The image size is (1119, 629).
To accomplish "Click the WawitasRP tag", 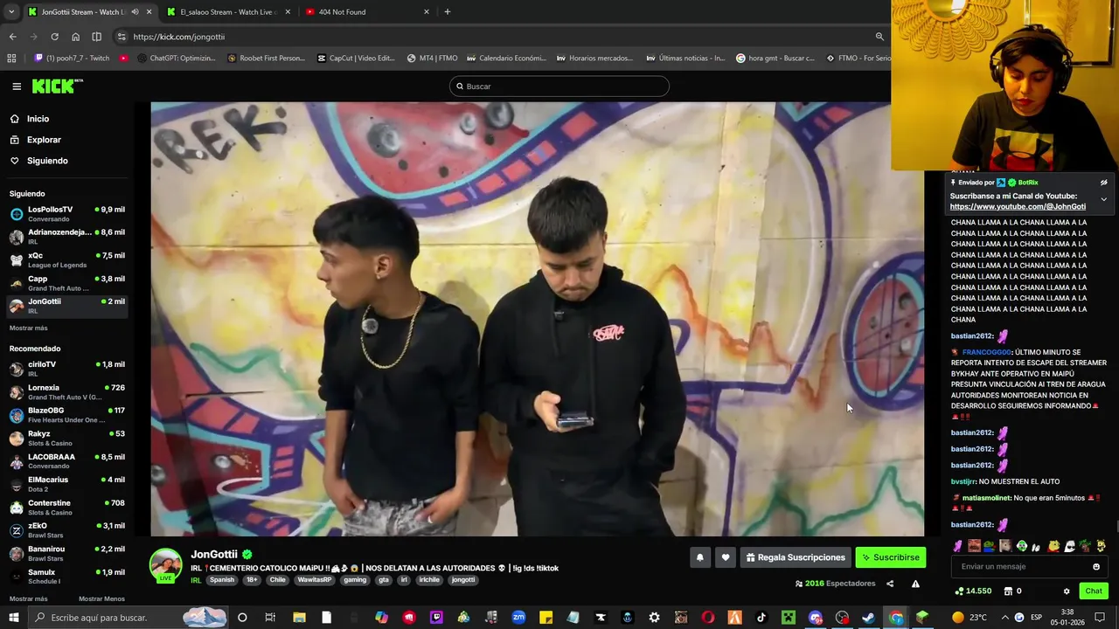I will point(315,580).
